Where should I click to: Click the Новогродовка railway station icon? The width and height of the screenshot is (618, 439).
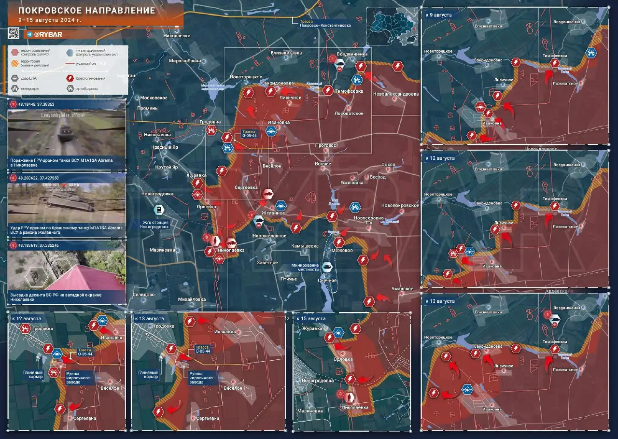pyautogui.click(x=158, y=210)
